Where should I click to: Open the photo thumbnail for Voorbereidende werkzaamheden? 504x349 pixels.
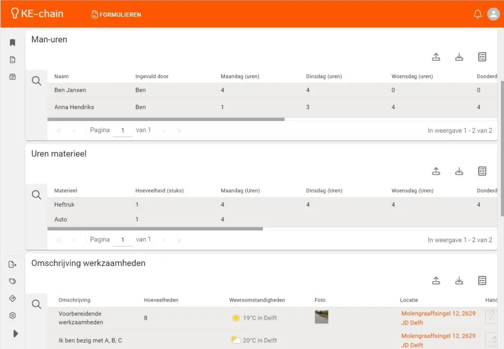[321, 317]
